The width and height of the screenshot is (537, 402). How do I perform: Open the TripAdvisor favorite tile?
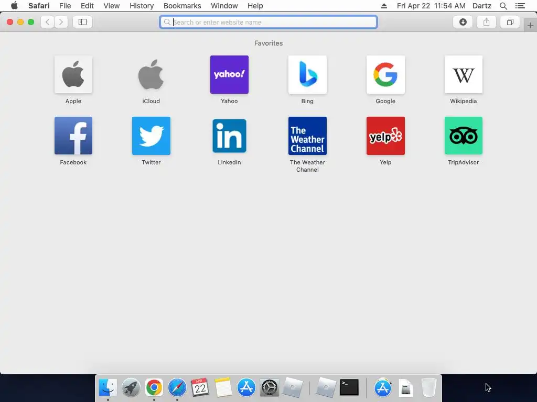pyautogui.click(x=464, y=136)
